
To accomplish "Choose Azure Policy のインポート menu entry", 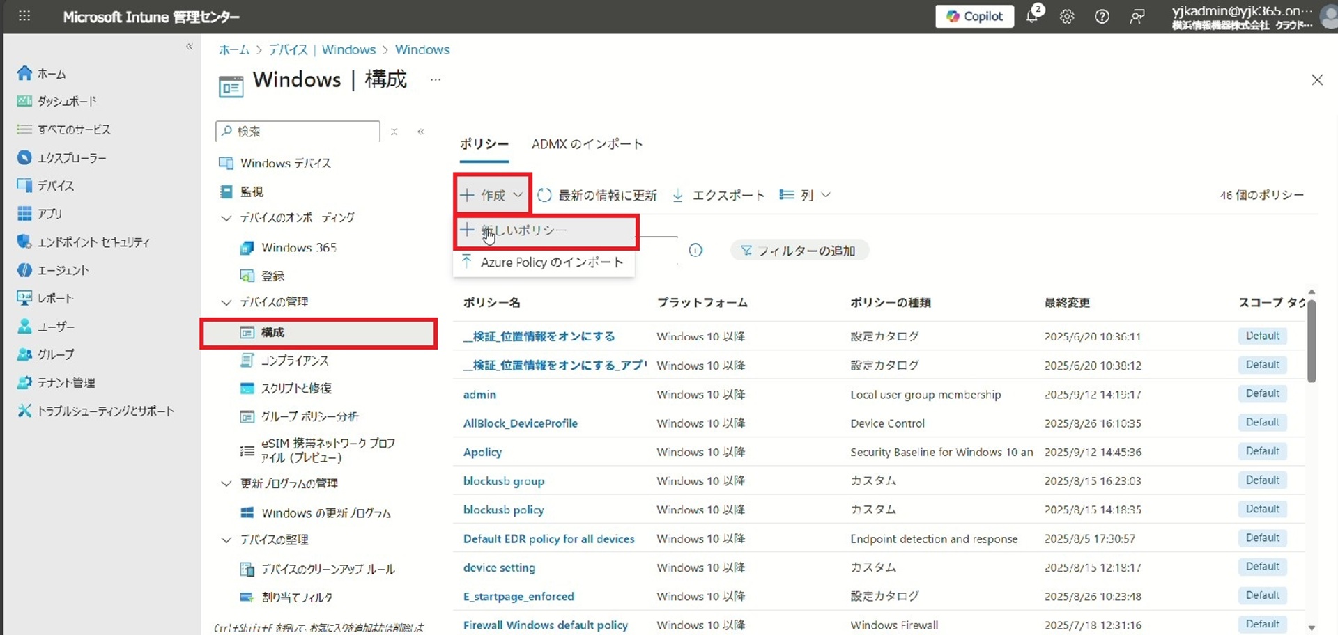I will click(x=551, y=262).
